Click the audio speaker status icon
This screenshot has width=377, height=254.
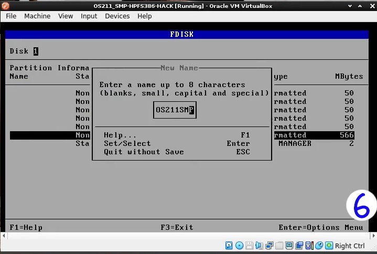[x=259, y=246]
